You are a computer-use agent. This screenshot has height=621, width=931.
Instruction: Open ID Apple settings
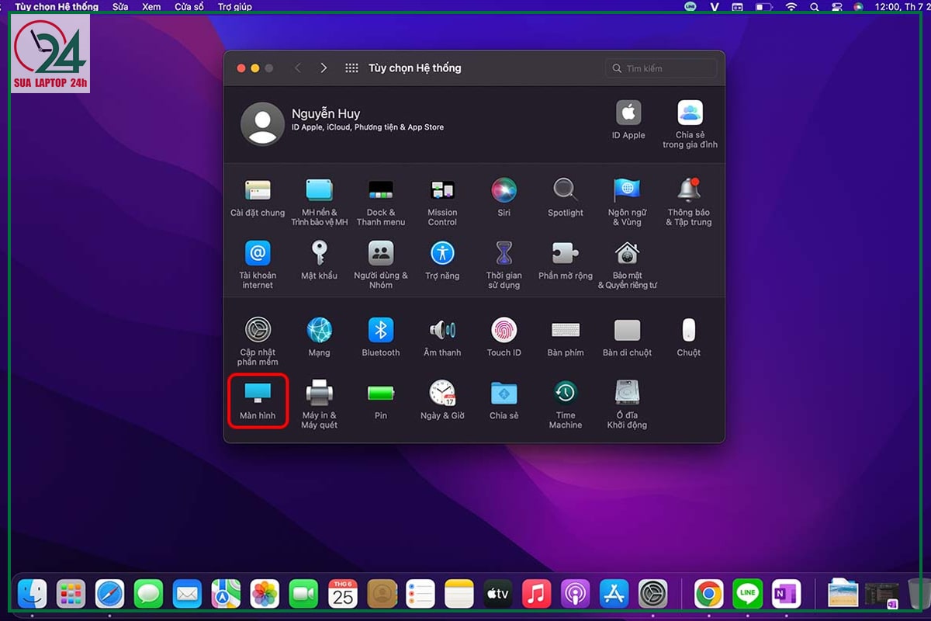click(x=628, y=120)
